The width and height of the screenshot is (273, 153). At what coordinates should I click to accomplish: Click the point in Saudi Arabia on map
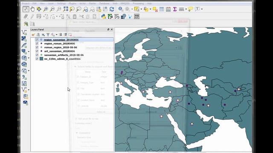[192, 124]
